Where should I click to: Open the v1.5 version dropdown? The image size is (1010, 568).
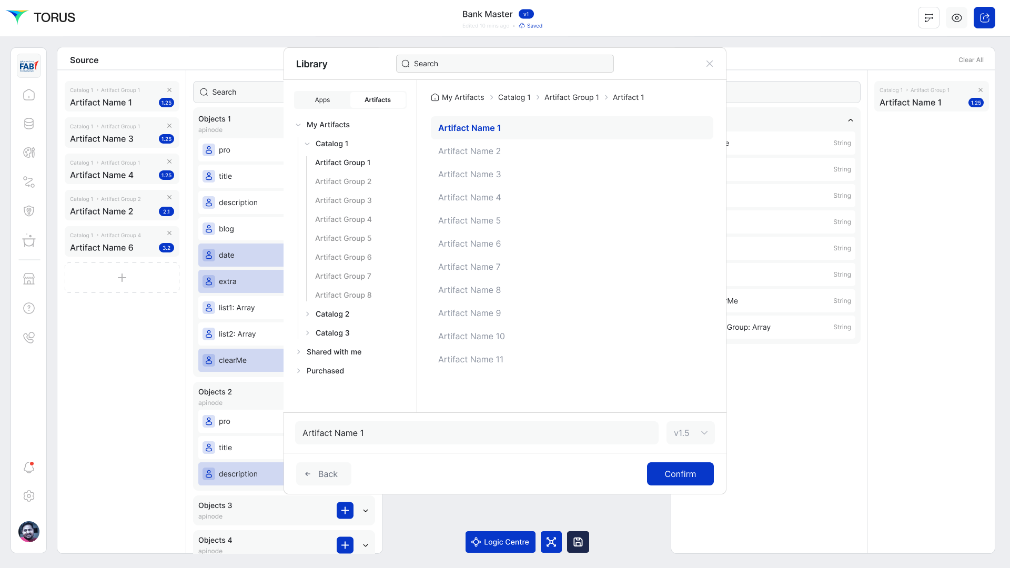pos(690,433)
